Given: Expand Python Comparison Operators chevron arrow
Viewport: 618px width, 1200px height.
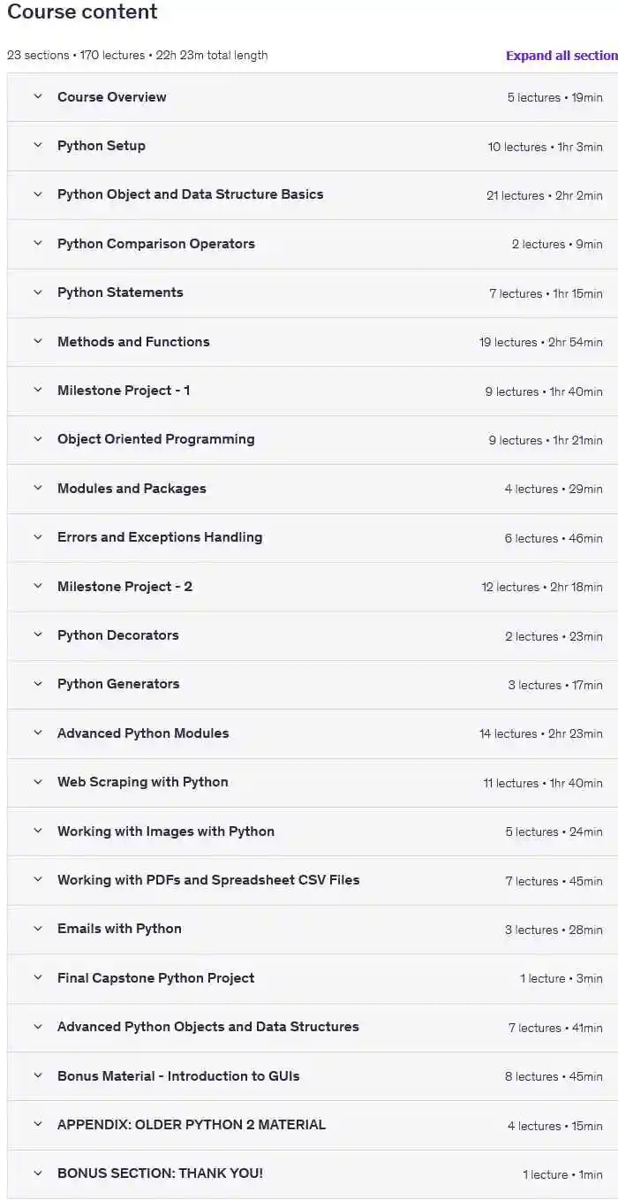Looking at the screenshot, I should 38,244.
